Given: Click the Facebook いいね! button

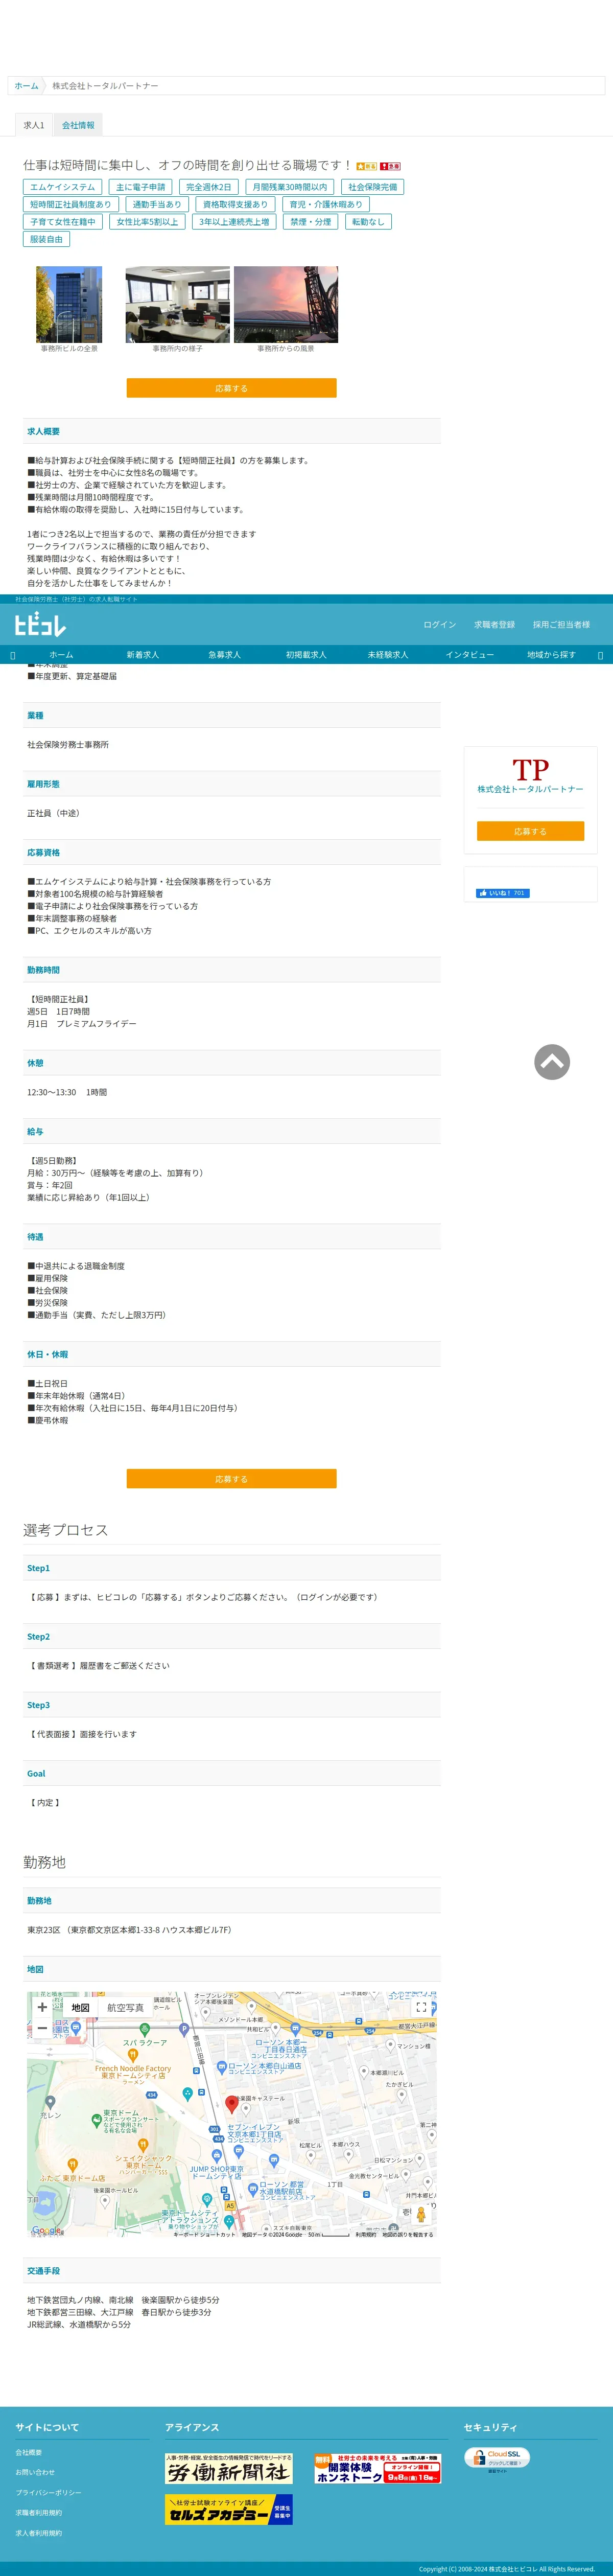Looking at the screenshot, I should [x=503, y=893].
